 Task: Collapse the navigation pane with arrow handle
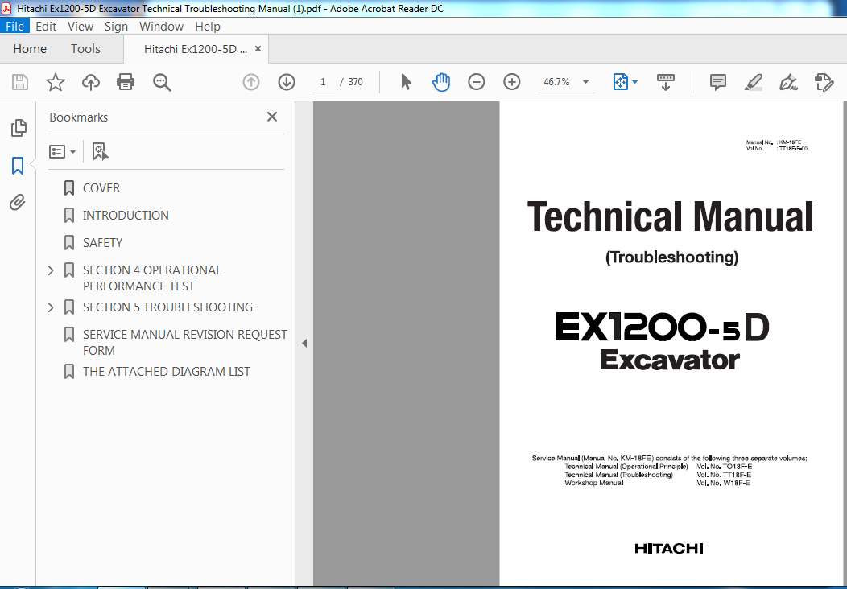pyautogui.click(x=304, y=344)
